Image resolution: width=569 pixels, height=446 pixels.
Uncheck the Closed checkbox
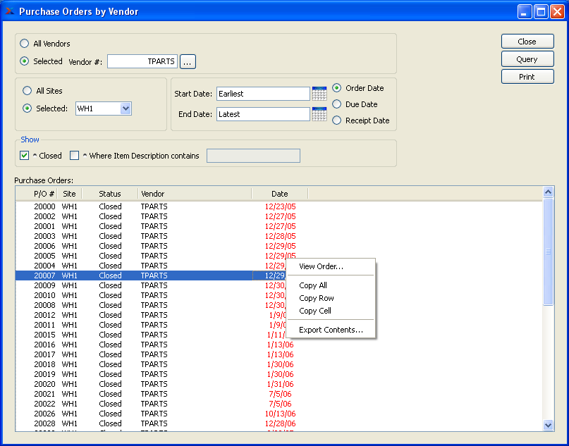point(25,156)
